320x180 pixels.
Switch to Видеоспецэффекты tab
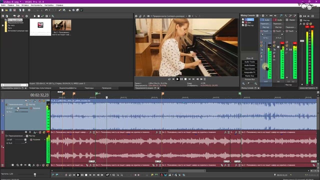(68, 88)
